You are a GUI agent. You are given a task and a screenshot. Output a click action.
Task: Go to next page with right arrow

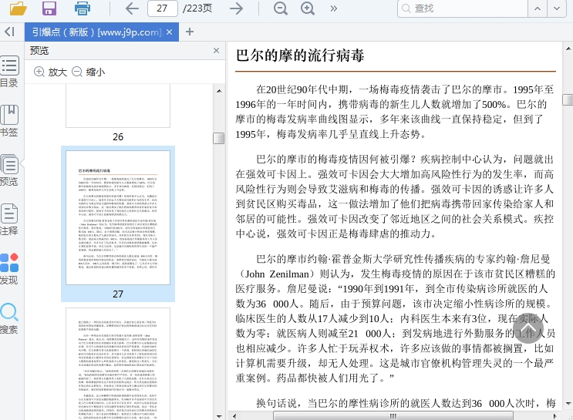pyautogui.click(x=237, y=8)
